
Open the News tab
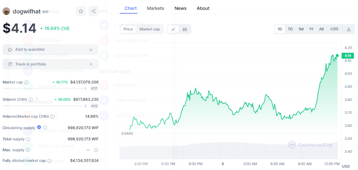point(180,8)
